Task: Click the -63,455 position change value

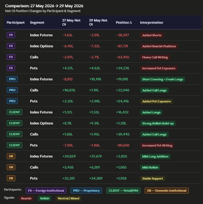Action: pos(122,57)
